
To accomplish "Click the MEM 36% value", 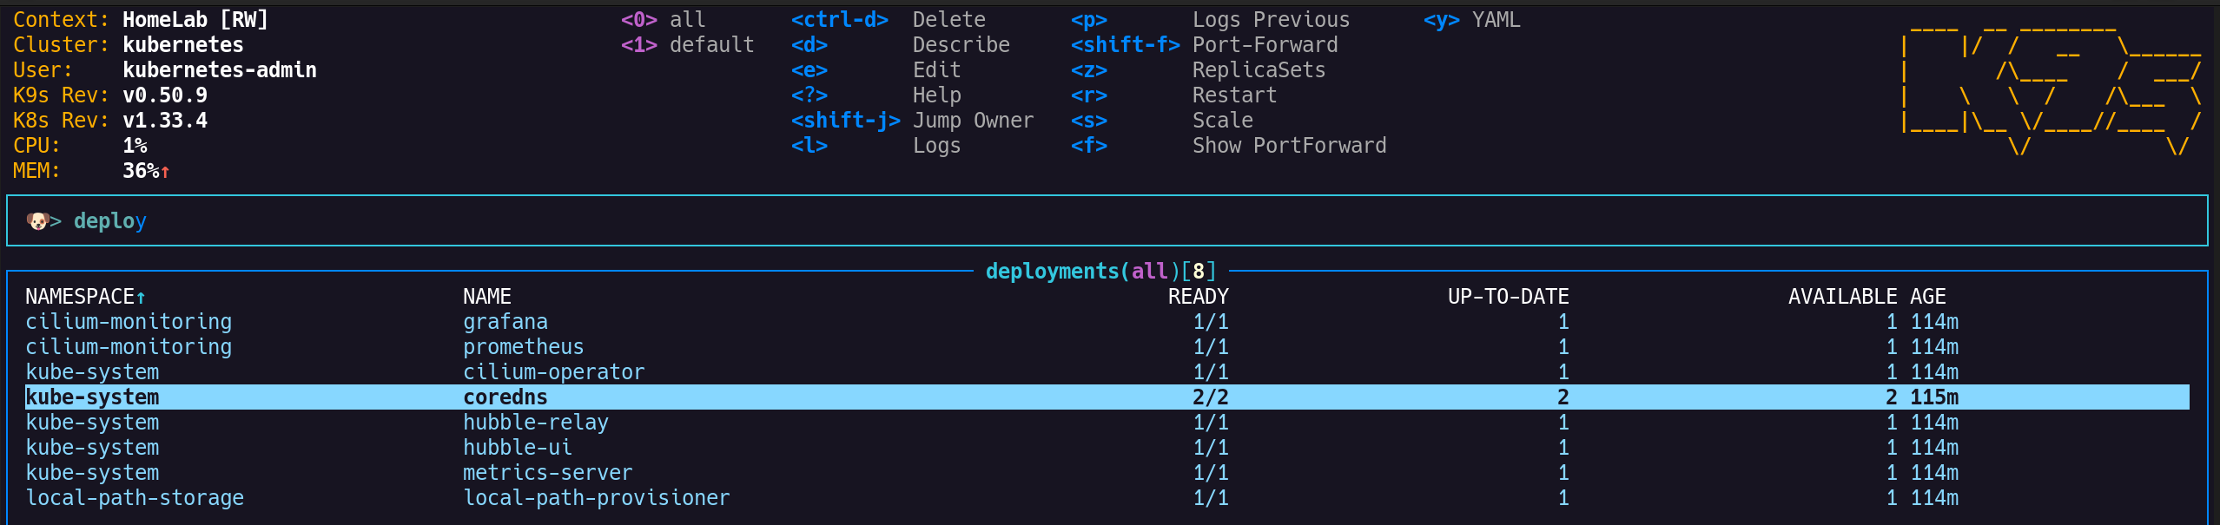I will pos(141,170).
